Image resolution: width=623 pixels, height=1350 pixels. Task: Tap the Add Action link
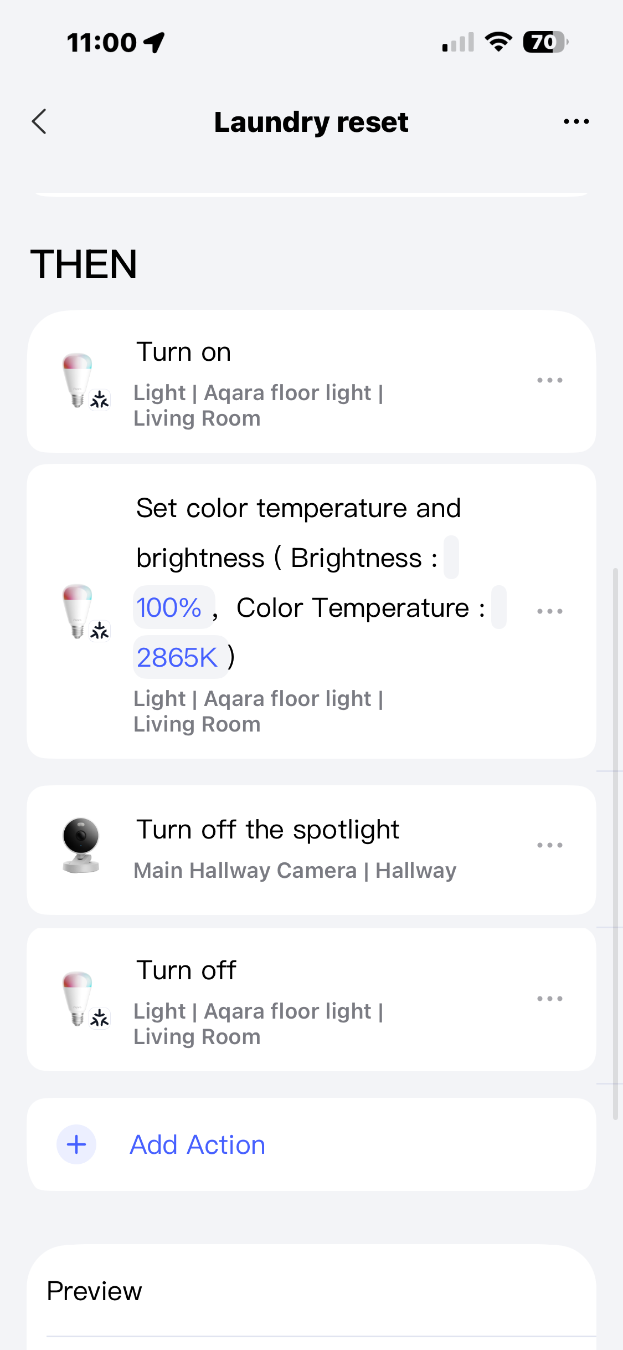(x=197, y=1145)
